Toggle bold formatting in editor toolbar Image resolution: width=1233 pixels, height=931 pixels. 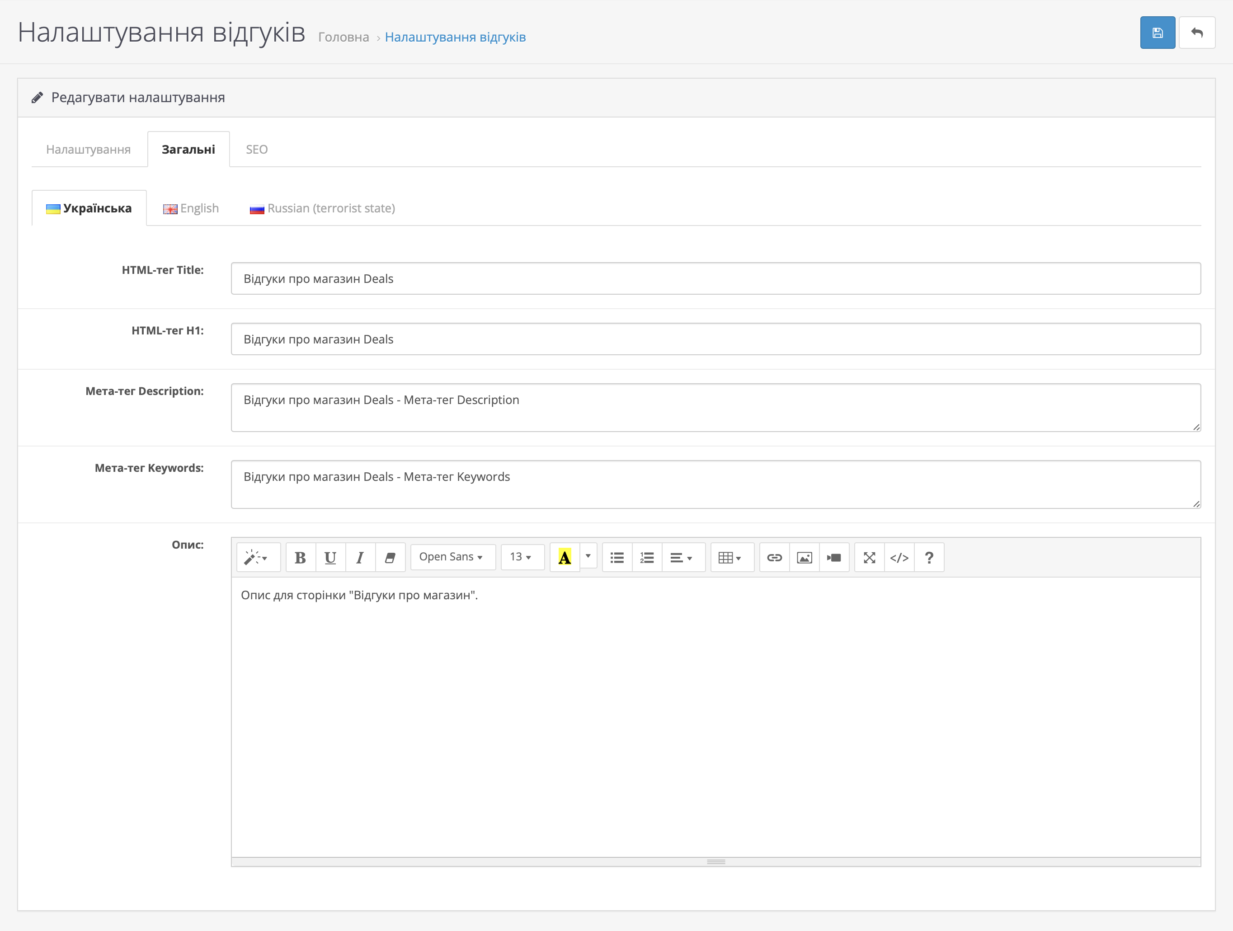[301, 558]
